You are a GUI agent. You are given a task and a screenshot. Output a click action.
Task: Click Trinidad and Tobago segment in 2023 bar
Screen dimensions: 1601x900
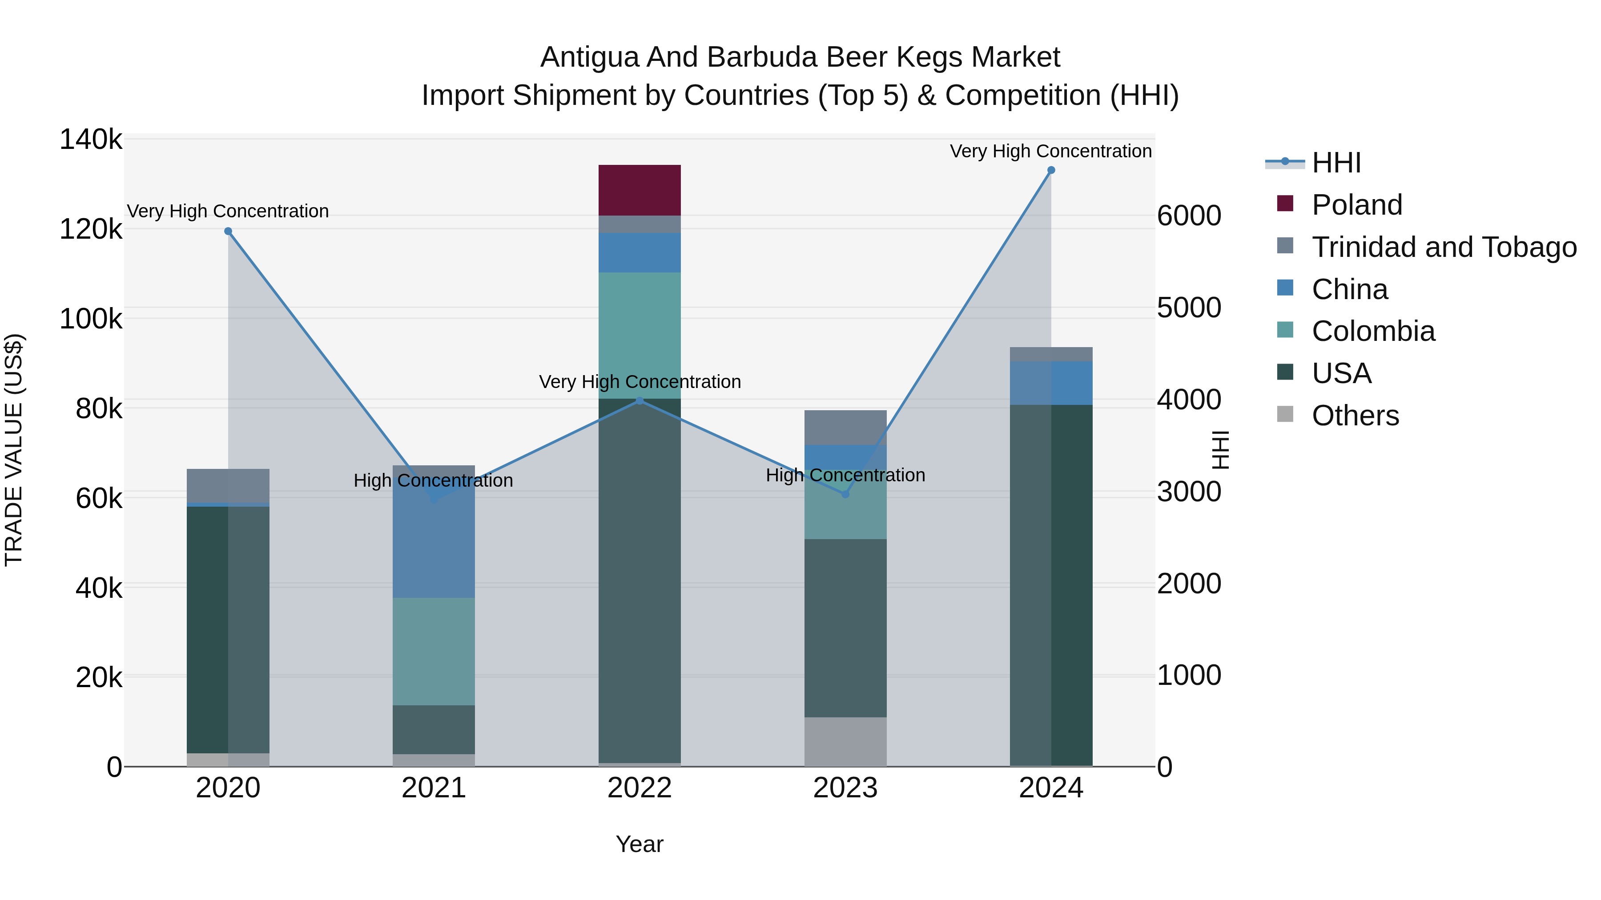pos(845,427)
